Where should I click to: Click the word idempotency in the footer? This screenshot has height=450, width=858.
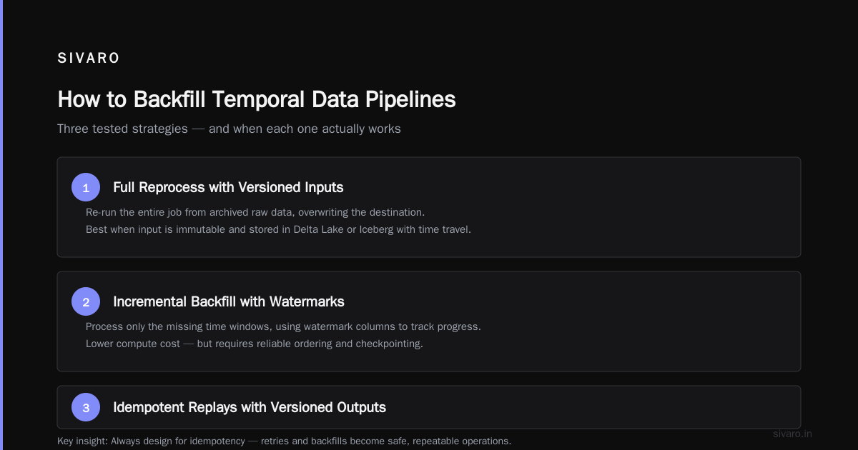[x=216, y=441]
